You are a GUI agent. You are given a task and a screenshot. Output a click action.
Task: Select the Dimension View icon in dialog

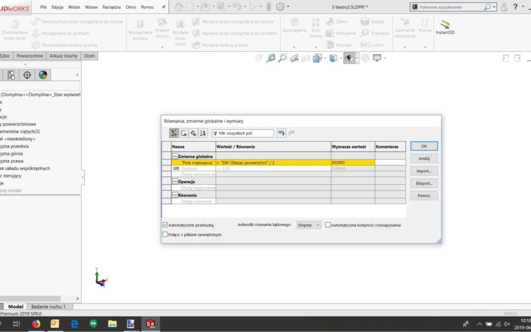pos(193,133)
